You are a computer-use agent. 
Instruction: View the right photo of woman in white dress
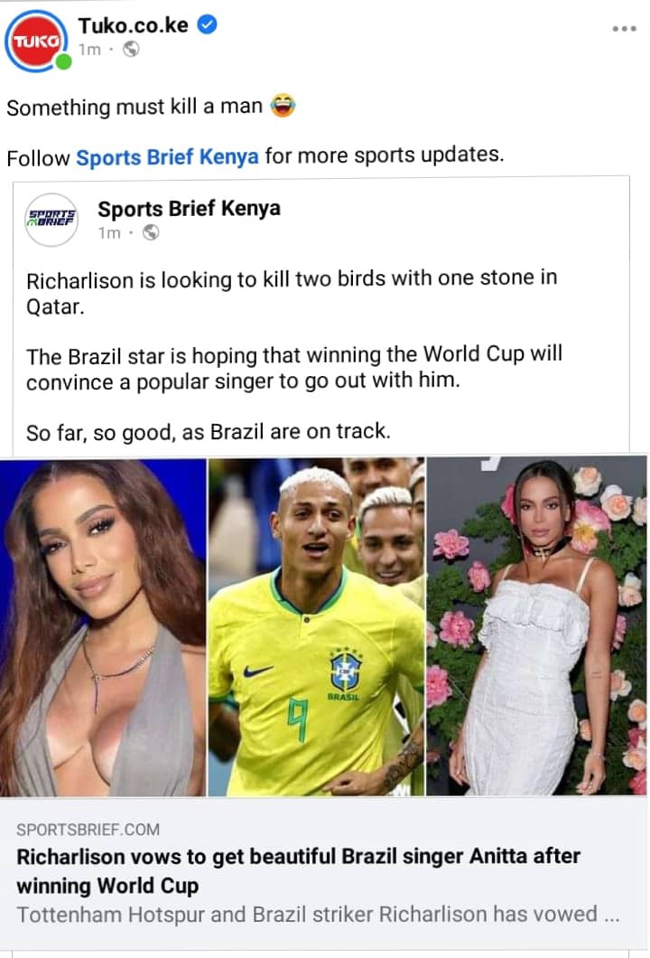pyautogui.click(x=536, y=627)
